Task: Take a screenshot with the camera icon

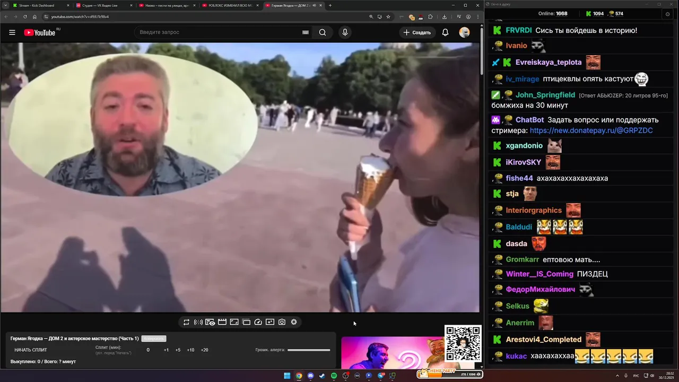Action: point(282,322)
